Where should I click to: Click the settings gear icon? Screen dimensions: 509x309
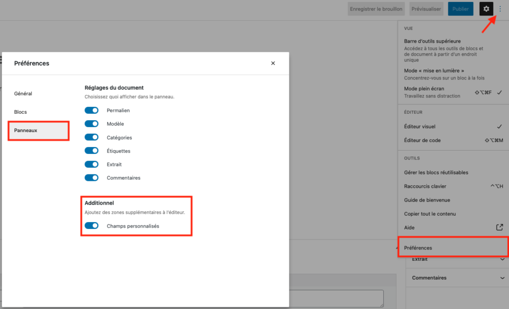[x=486, y=8]
